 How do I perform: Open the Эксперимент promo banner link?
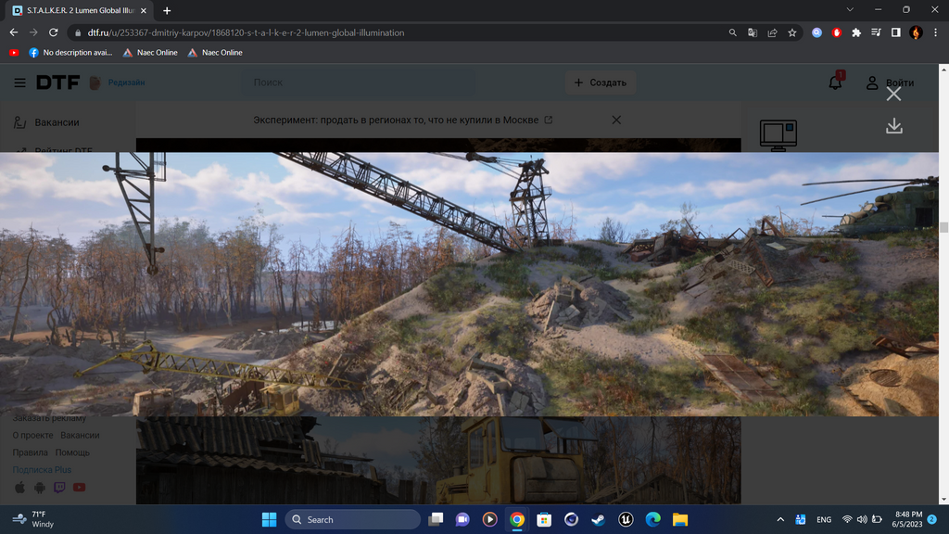[402, 120]
